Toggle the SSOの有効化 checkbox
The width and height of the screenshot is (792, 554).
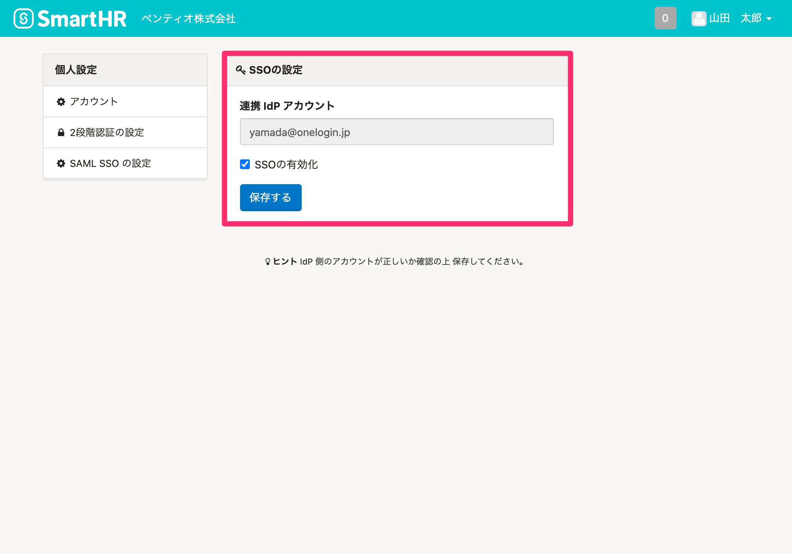245,164
